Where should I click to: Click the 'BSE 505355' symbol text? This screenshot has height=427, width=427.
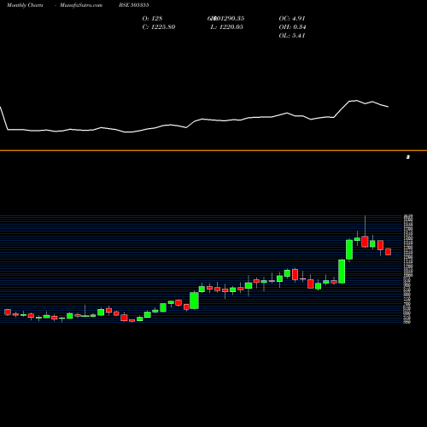click(x=134, y=5)
